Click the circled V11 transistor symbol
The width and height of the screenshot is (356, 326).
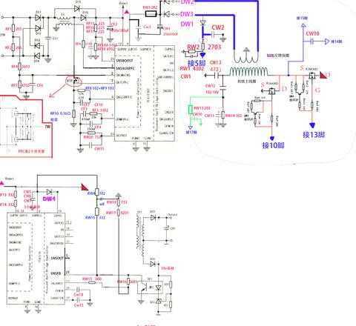(74, 81)
